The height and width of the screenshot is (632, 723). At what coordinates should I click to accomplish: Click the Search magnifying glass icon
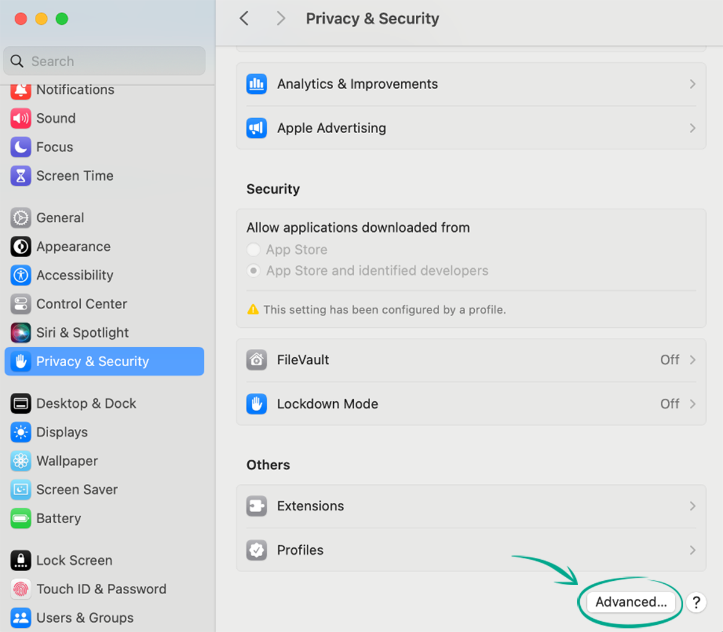pos(17,61)
